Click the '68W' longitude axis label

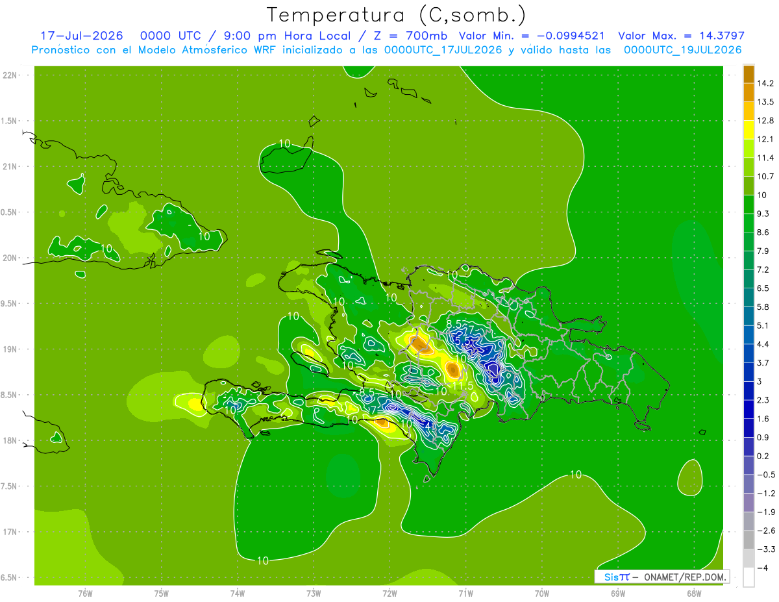pyautogui.click(x=694, y=593)
